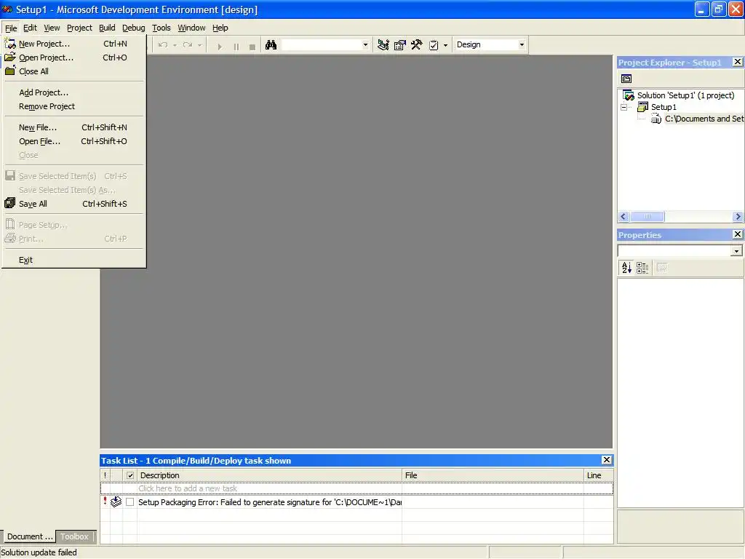Click the Close All menu icon
Screen dimensions: 745x559
coord(10,71)
